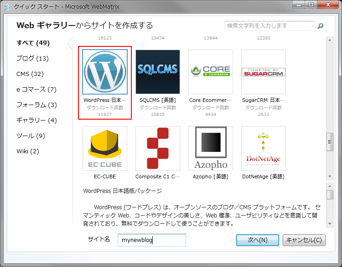342x267 pixels.
Task: Click the 'Core Ecommer…' label
Action: pyautogui.click(x=211, y=100)
